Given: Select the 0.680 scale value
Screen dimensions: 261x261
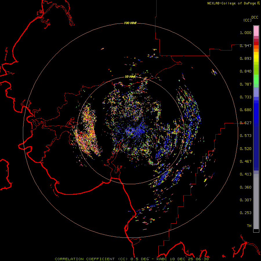Looking at the screenshot, I should coord(246,110).
